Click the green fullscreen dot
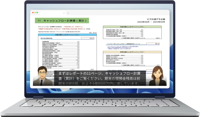 tap(37, 13)
